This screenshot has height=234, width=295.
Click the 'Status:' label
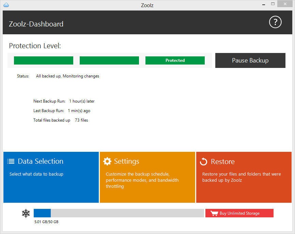pos(23,76)
